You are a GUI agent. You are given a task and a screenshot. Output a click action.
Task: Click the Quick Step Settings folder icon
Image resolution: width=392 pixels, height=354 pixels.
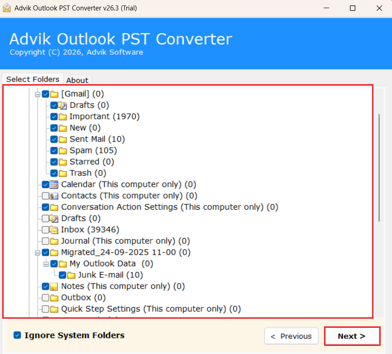(54, 310)
